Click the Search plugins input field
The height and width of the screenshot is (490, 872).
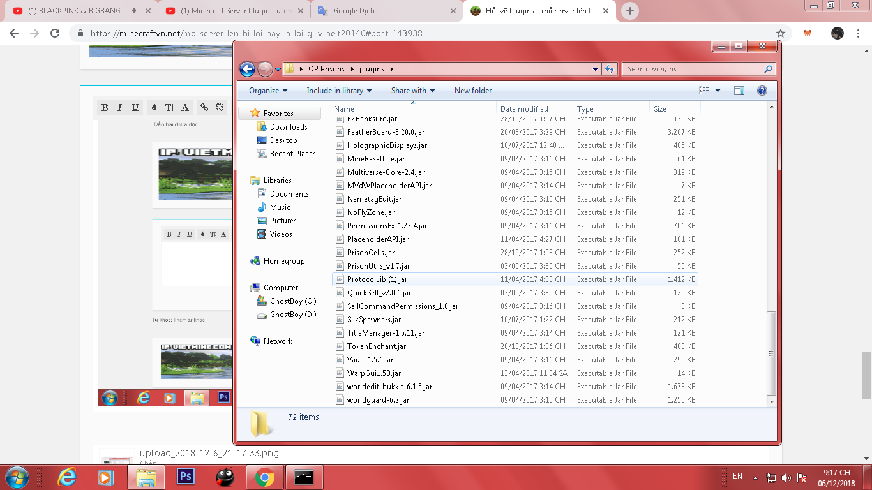coord(693,69)
